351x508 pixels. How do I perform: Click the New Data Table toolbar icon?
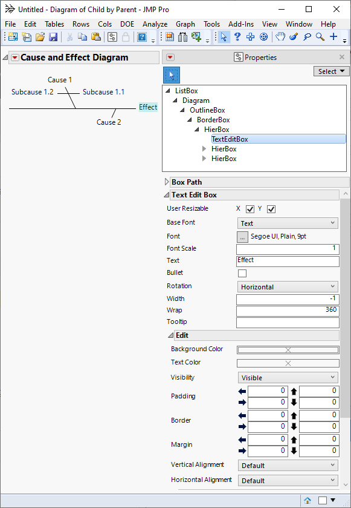coord(13,37)
